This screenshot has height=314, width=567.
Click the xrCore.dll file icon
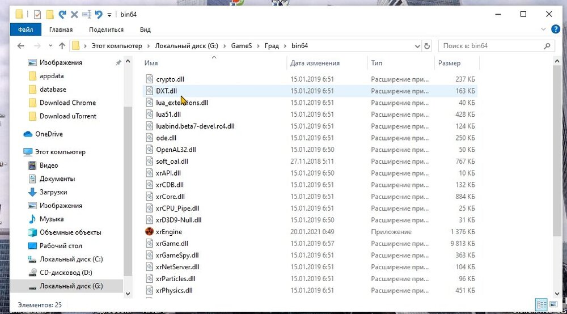click(149, 197)
